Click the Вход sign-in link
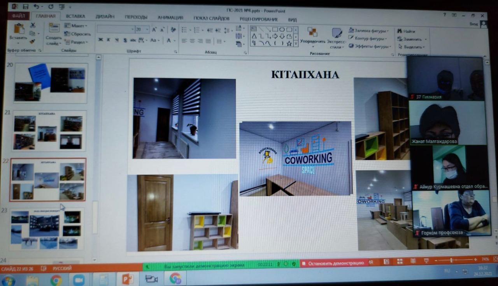This screenshot has width=498, height=286. tap(473, 24)
